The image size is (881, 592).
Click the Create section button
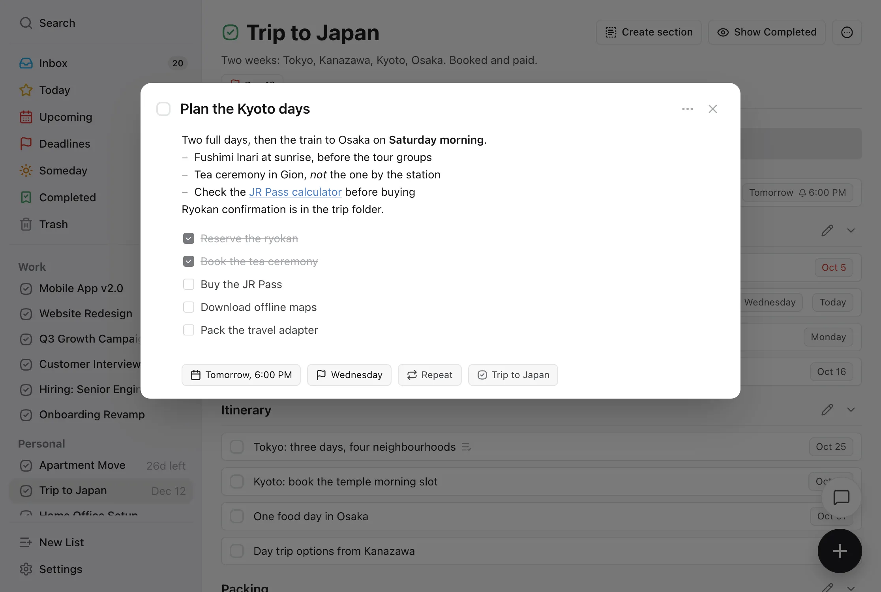pyautogui.click(x=649, y=32)
